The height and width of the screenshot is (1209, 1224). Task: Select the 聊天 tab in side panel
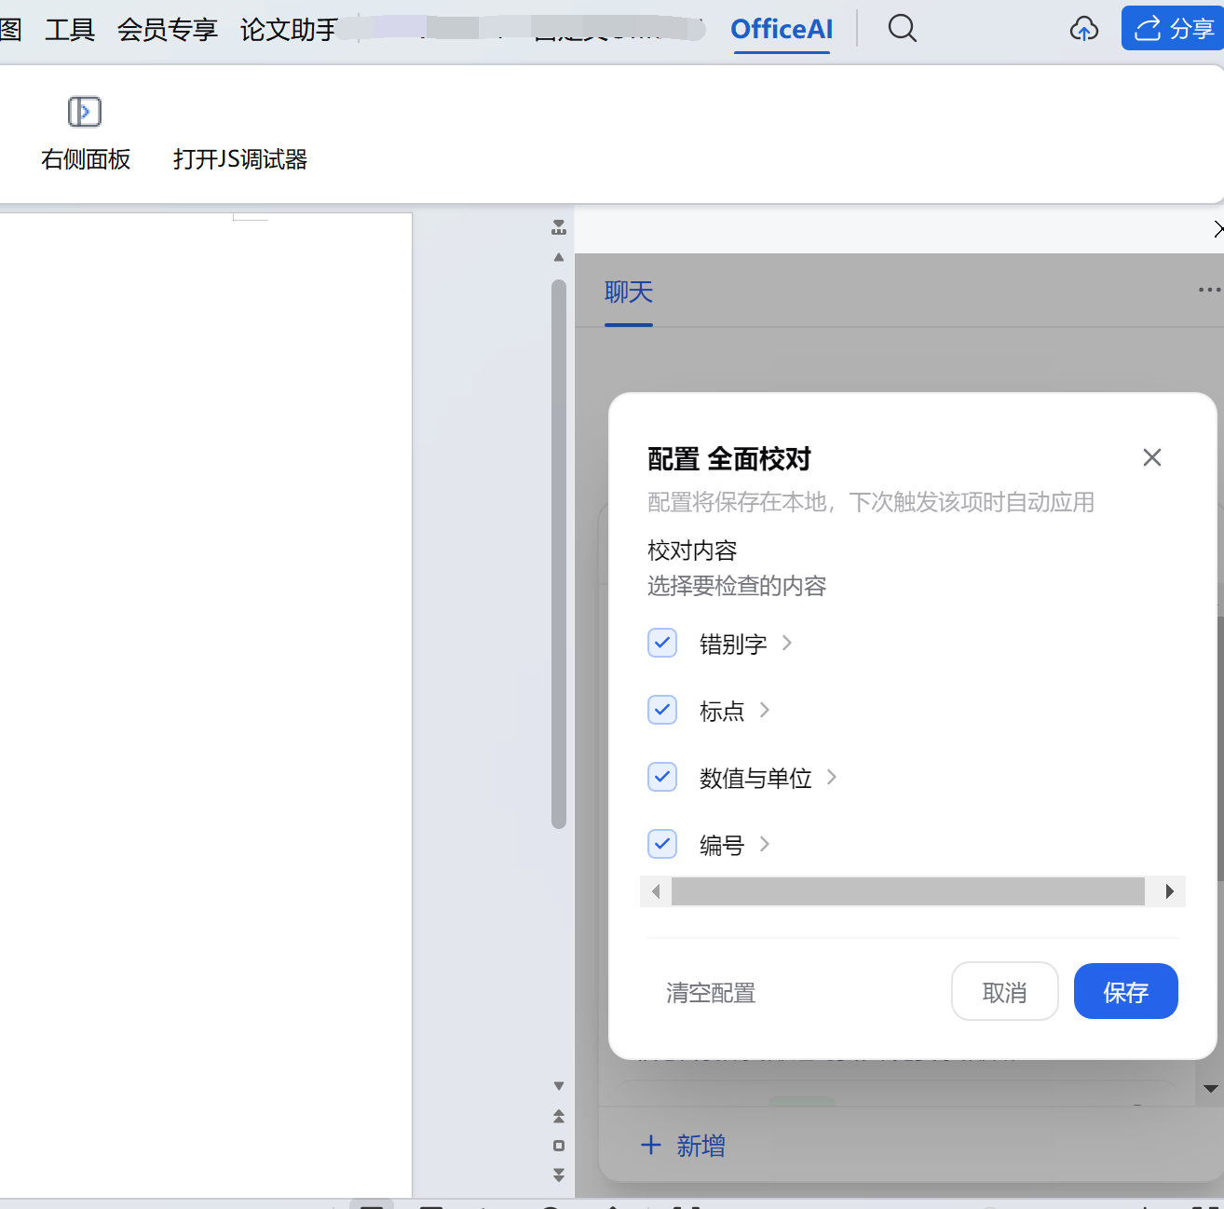click(x=629, y=292)
